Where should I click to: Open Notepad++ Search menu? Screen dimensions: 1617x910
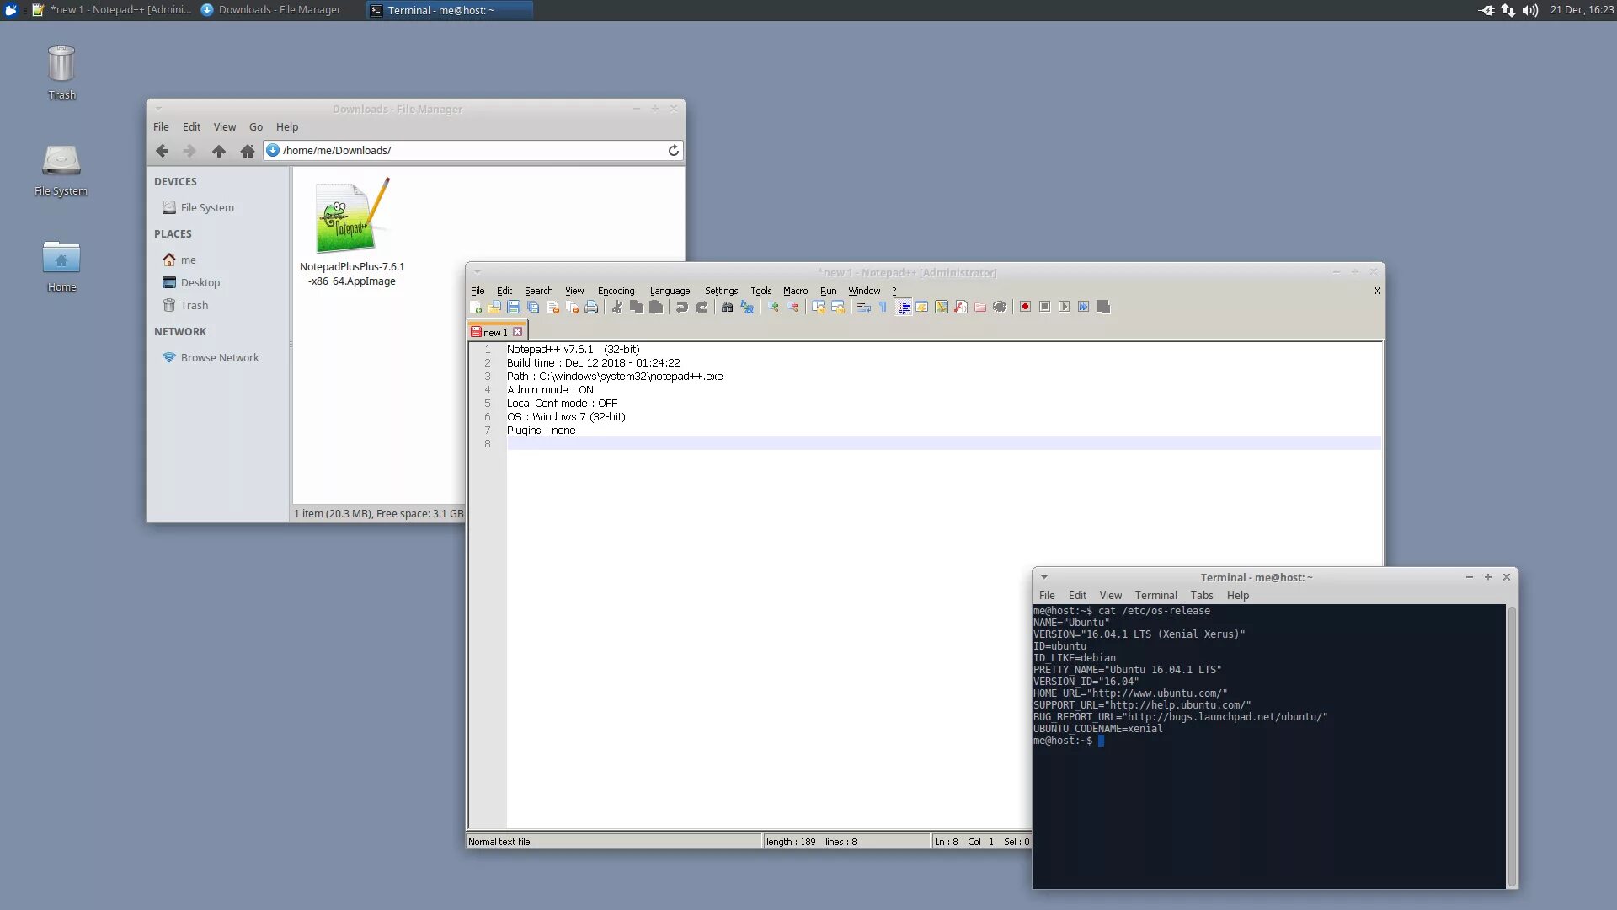tap(539, 291)
